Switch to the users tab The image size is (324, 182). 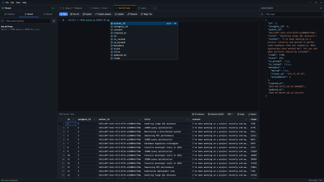coord(144,8)
